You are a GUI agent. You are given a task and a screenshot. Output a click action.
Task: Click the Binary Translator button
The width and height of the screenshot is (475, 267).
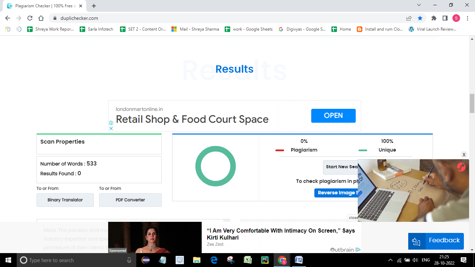tap(65, 200)
